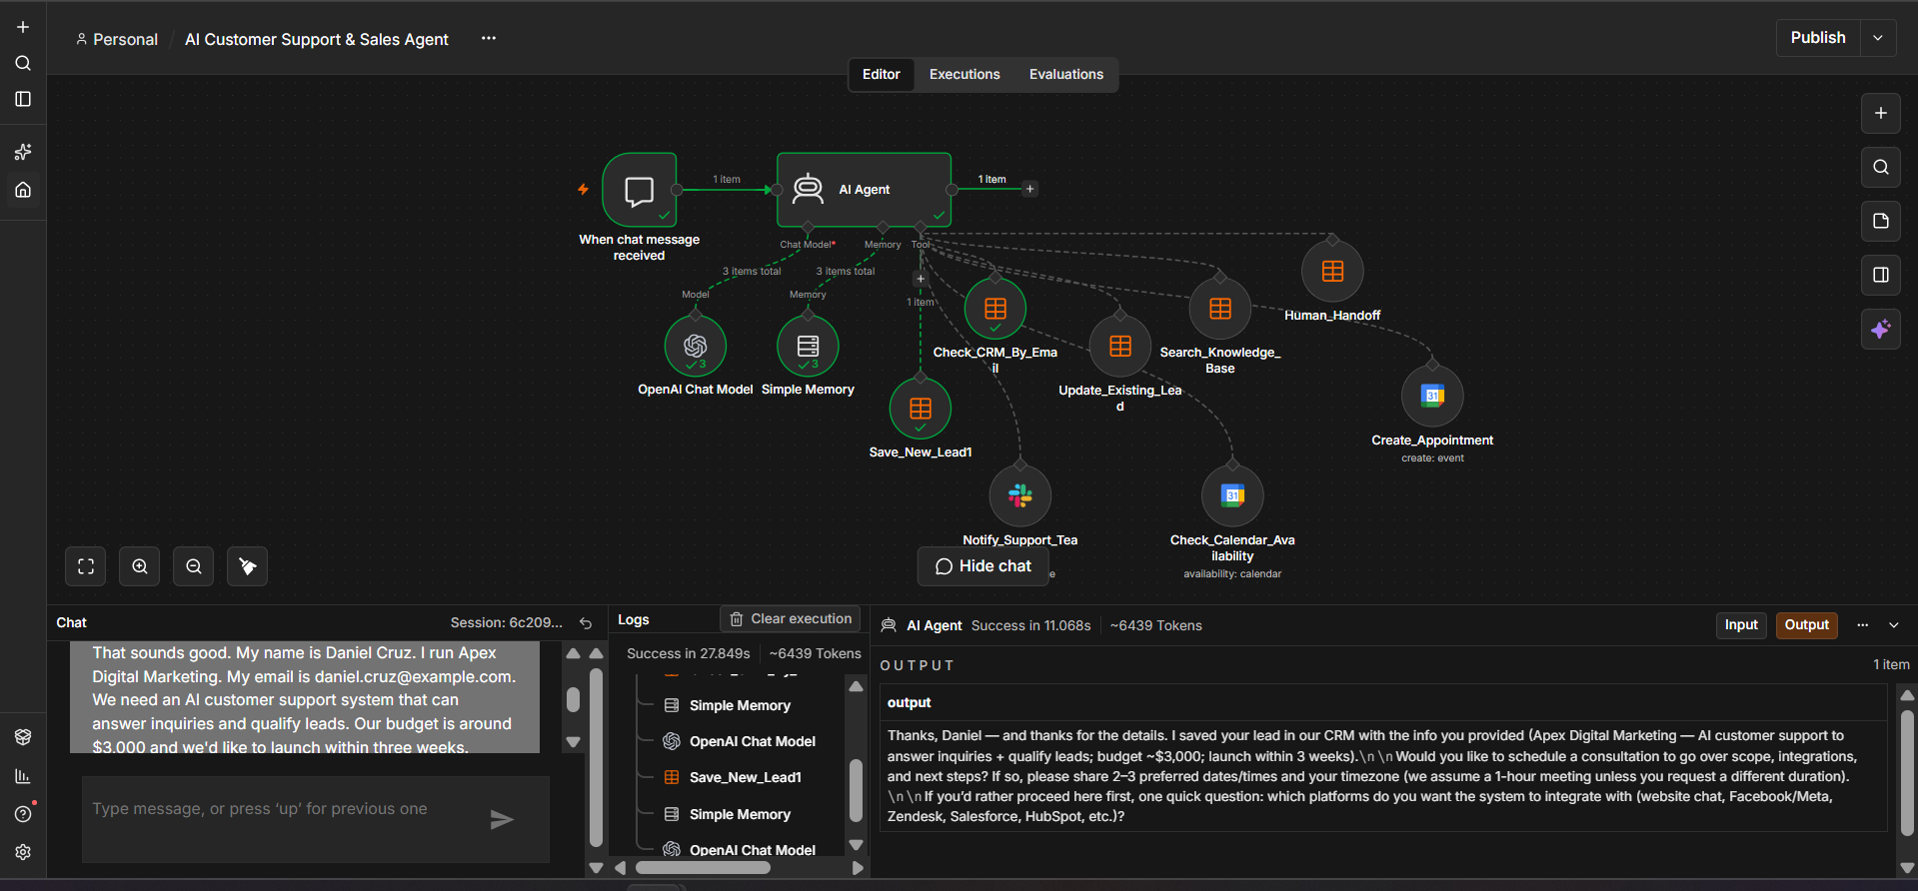
Task: Open the Notify_Support_Team Slack node
Action: tap(1020, 495)
